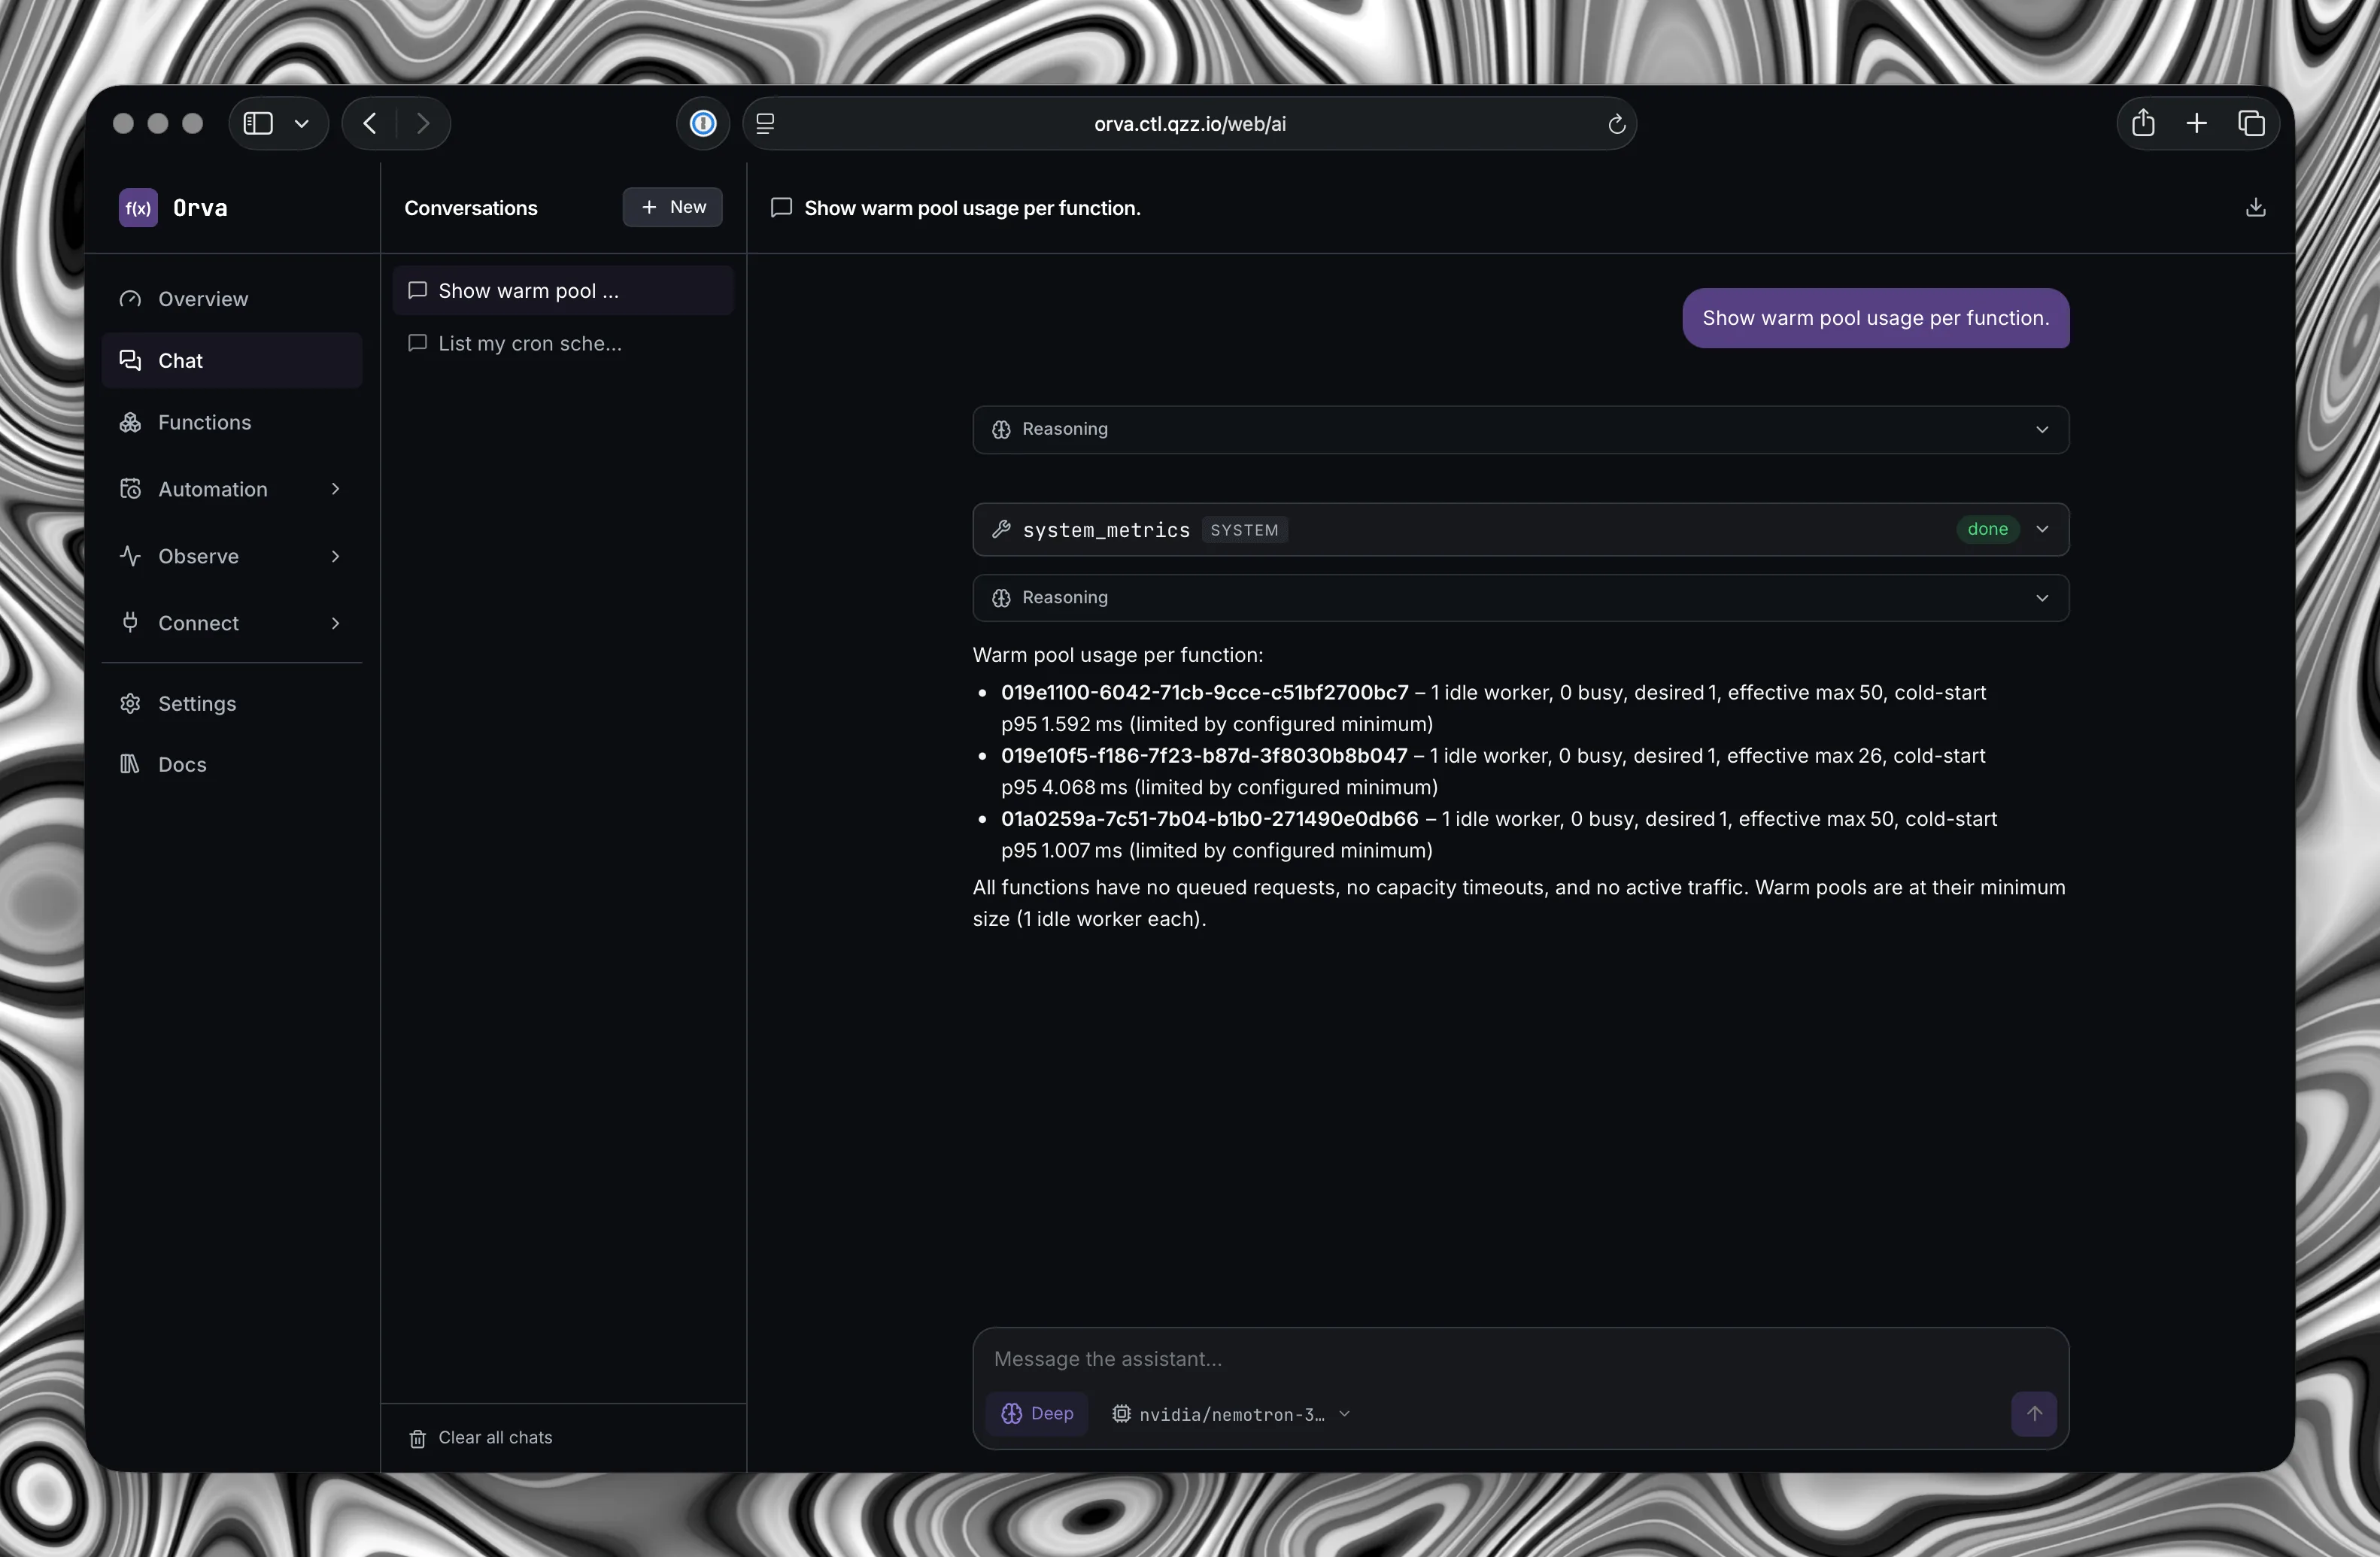Click the green done status badge
Viewport: 2380px width, 1557px height.
pos(1987,530)
